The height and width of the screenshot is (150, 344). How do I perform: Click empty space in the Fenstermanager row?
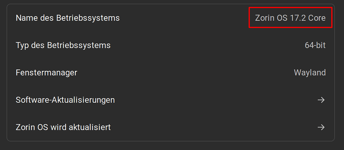[185, 72]
